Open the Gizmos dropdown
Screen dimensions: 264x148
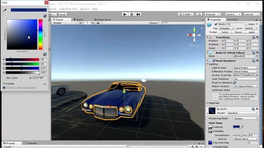point(154,23)
